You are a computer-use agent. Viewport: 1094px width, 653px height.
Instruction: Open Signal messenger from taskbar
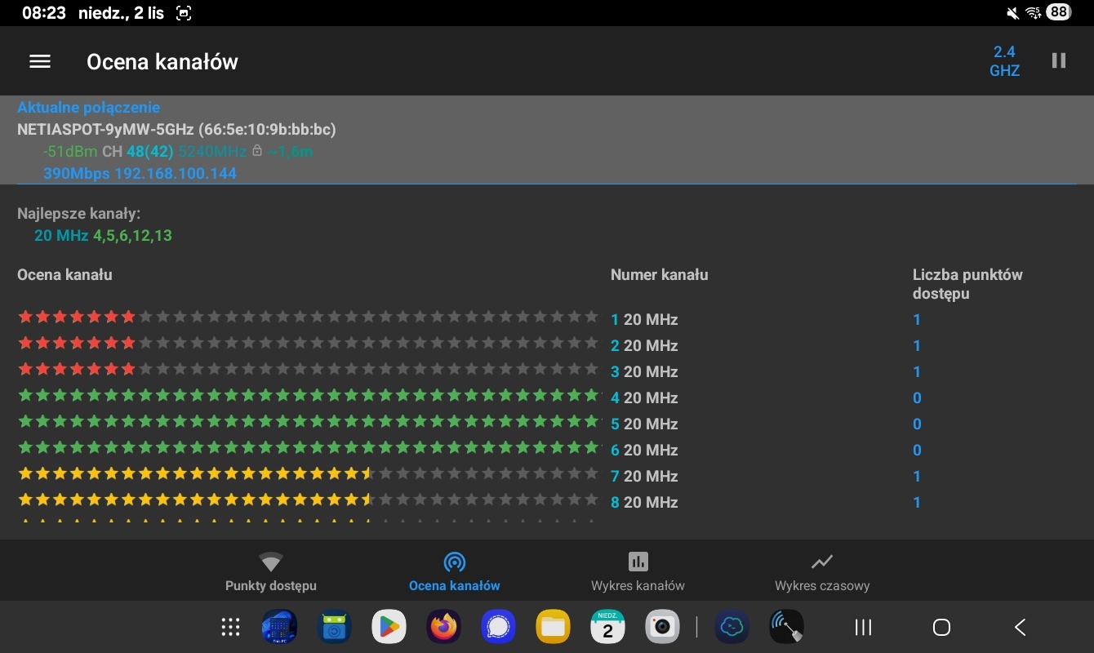(x=498, y=627)
